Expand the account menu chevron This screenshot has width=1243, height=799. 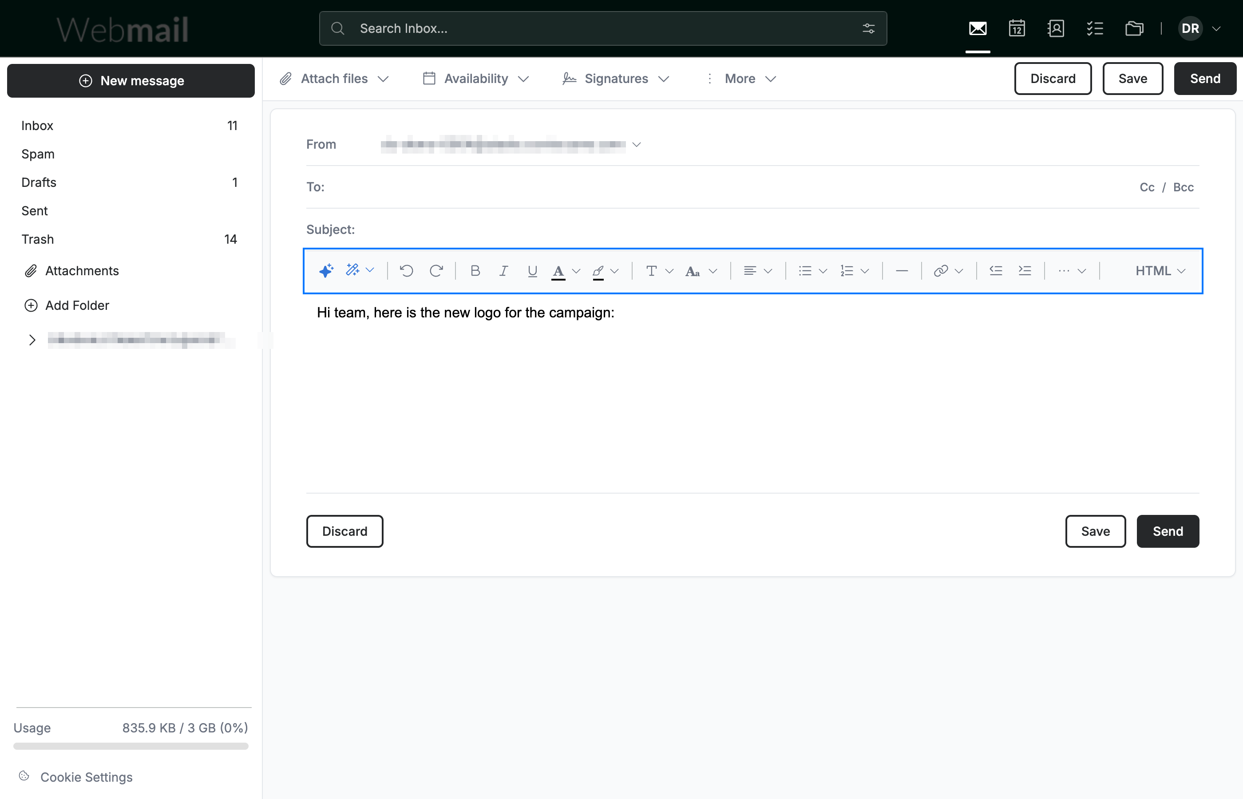click(x=1216, y=28)
